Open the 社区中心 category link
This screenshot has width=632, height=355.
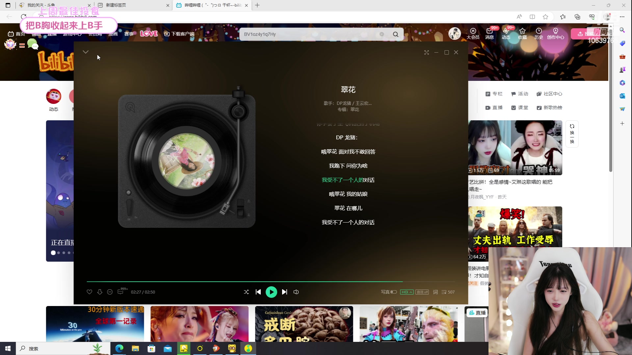tap(549, 94)
